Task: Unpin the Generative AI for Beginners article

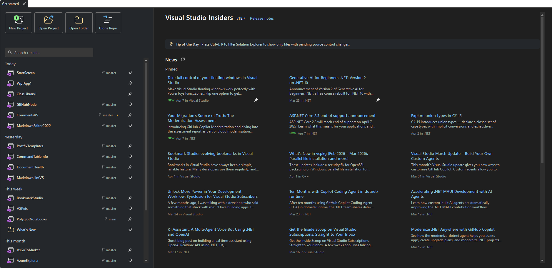Action: tap(378, 100)
